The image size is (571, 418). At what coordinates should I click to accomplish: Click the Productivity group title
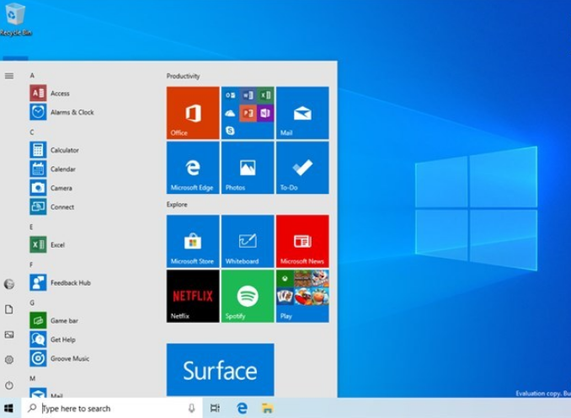[183, 76]
